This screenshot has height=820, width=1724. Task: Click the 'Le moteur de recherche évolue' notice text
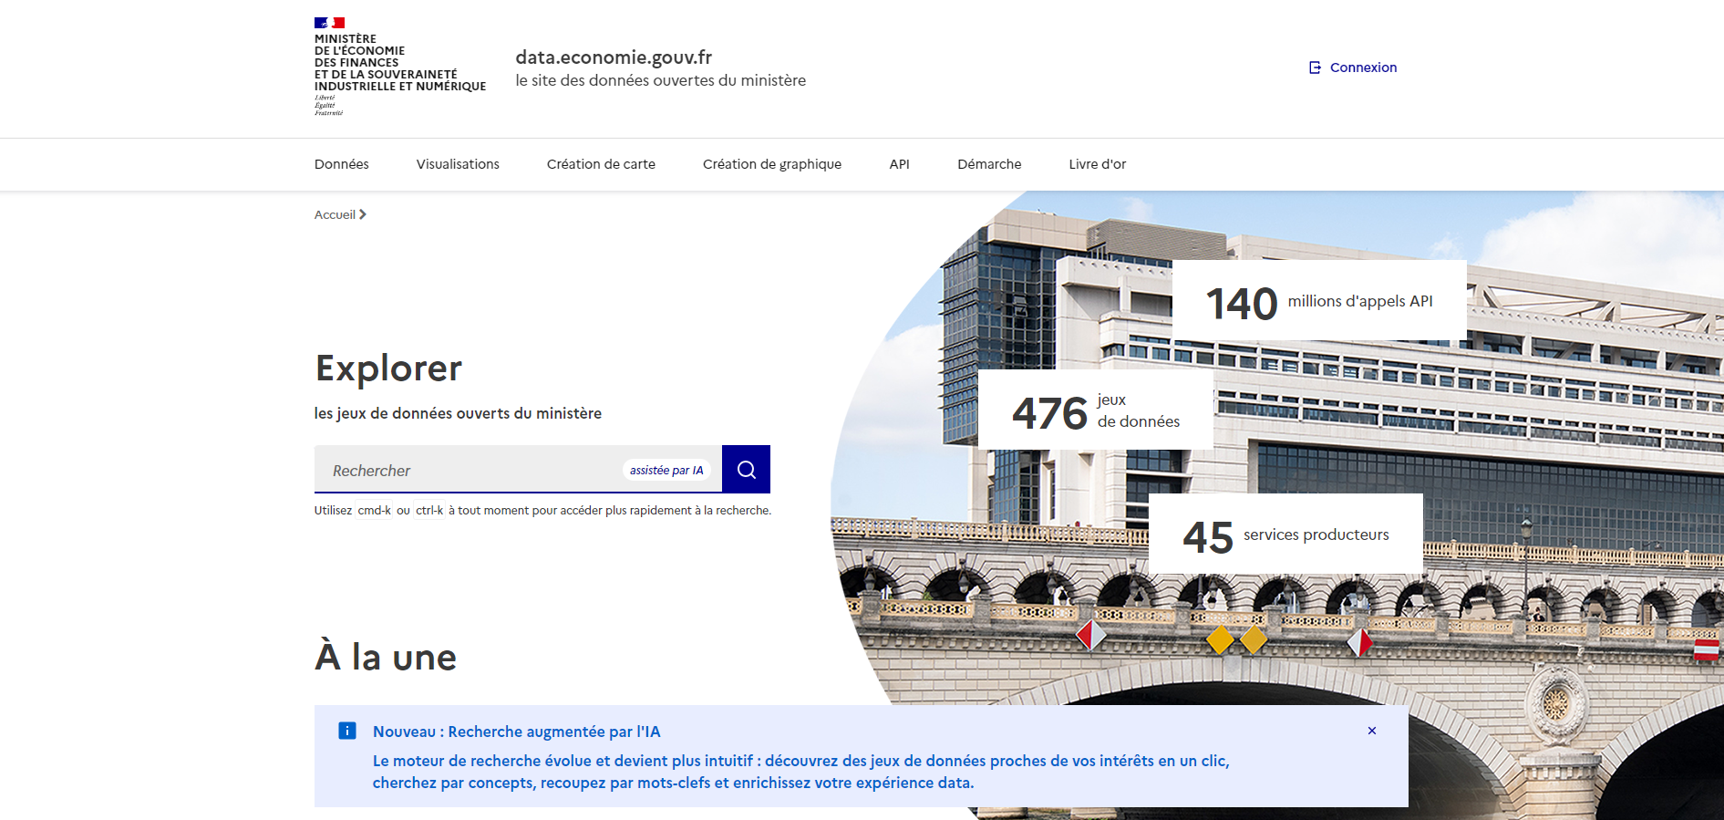click(x=800, y=772)
